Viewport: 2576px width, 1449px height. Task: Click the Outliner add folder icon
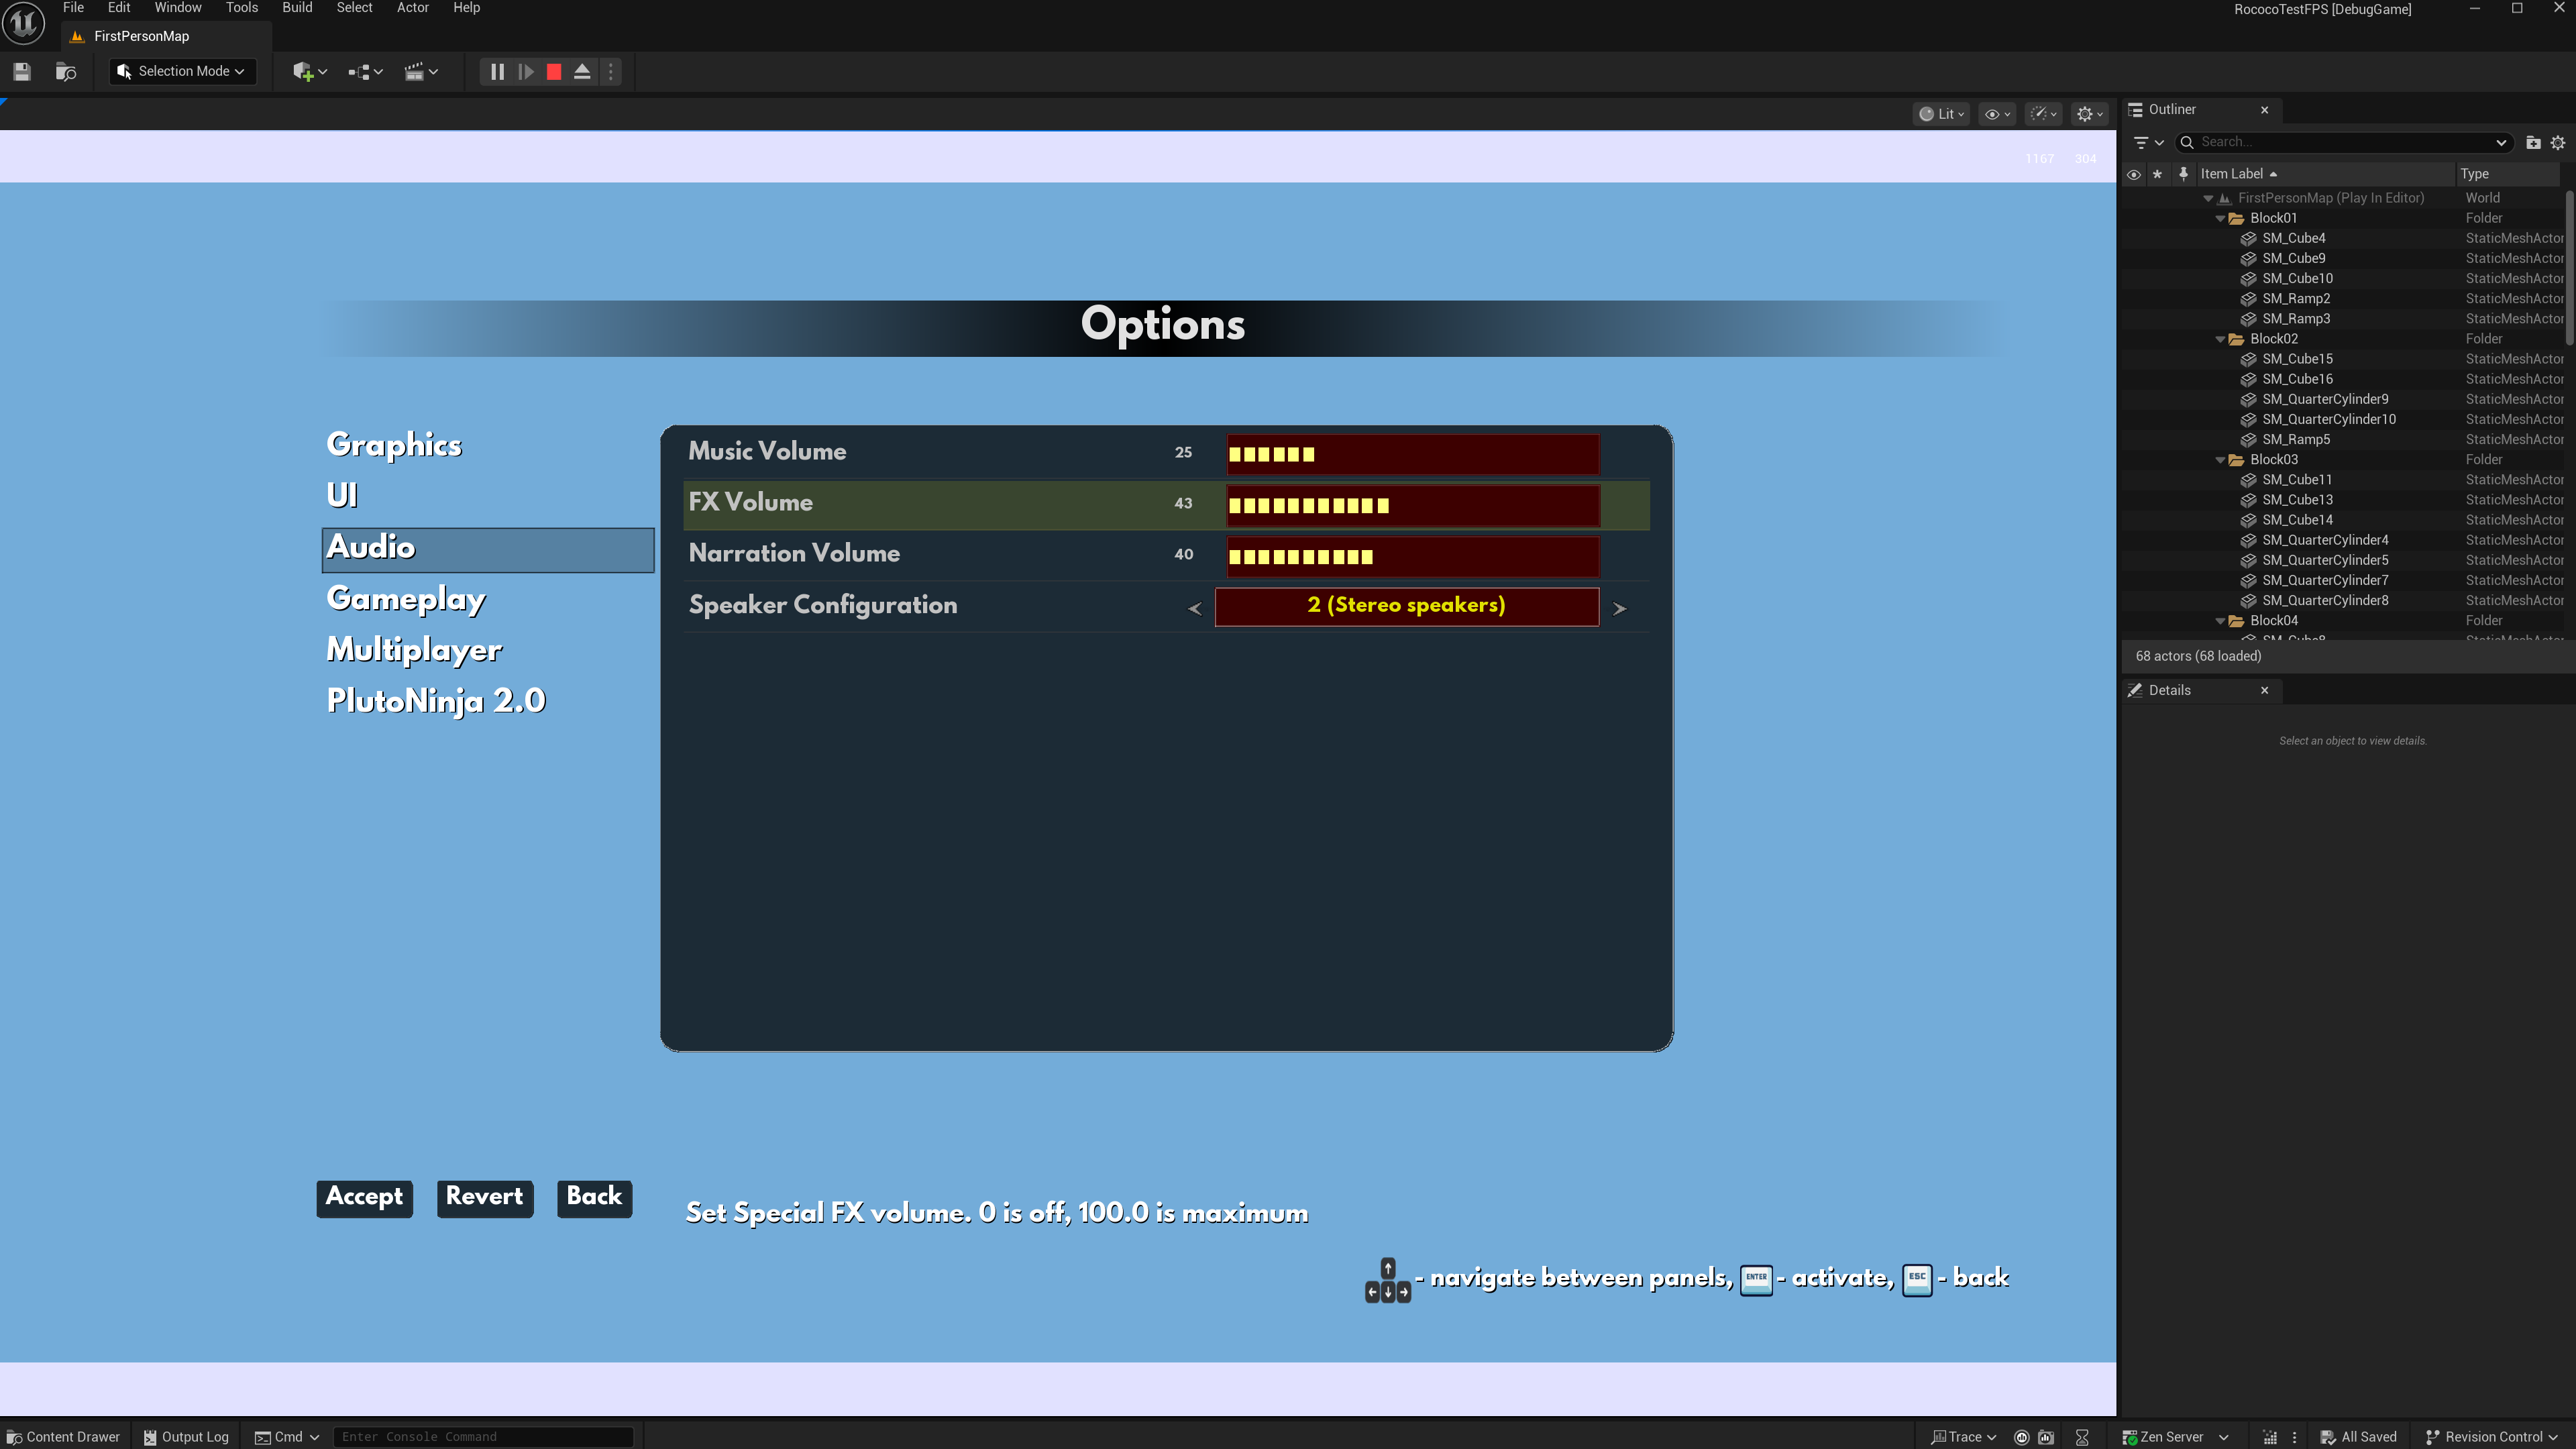pos(2533,142)
